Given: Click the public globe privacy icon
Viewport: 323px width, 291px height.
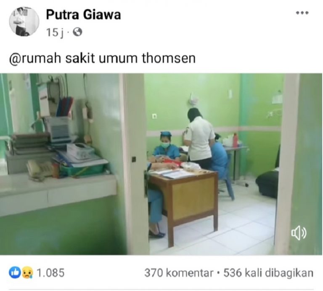Looking at the screenshot, I should pyautogui.click(x=78, y=32).
